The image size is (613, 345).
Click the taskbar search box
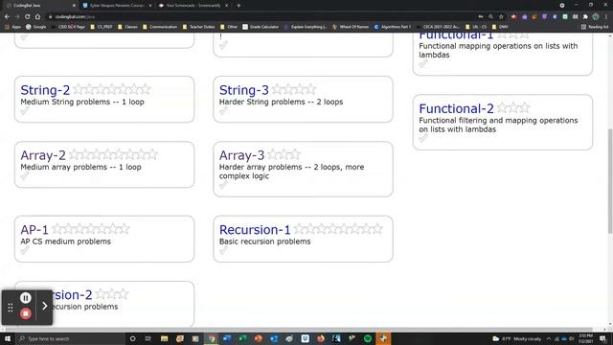pos(70,338)
